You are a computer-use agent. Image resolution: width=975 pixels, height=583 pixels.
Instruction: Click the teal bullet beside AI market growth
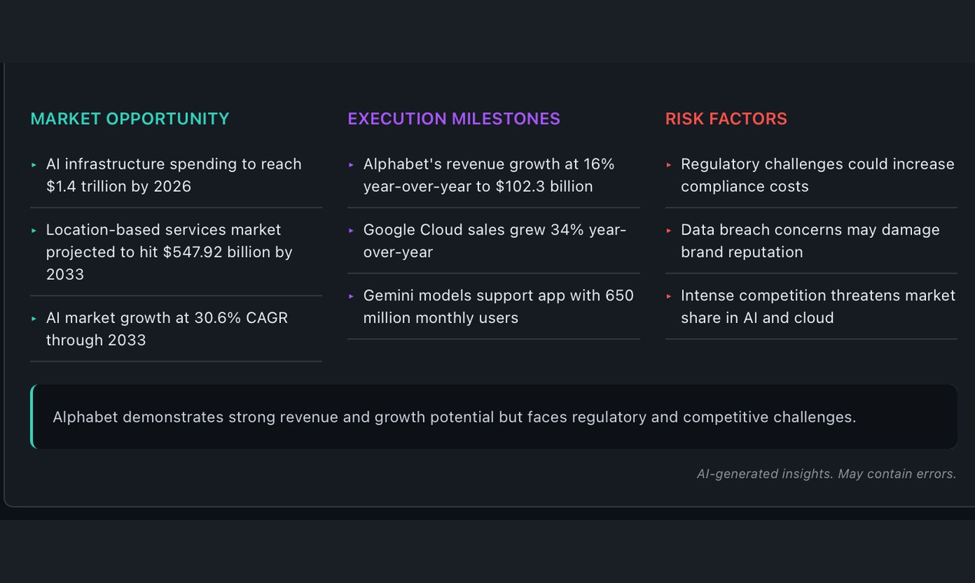(x=34, y=318)
